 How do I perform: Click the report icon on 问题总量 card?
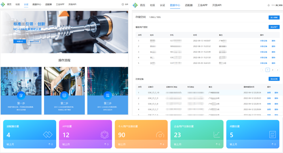[272, 134]
